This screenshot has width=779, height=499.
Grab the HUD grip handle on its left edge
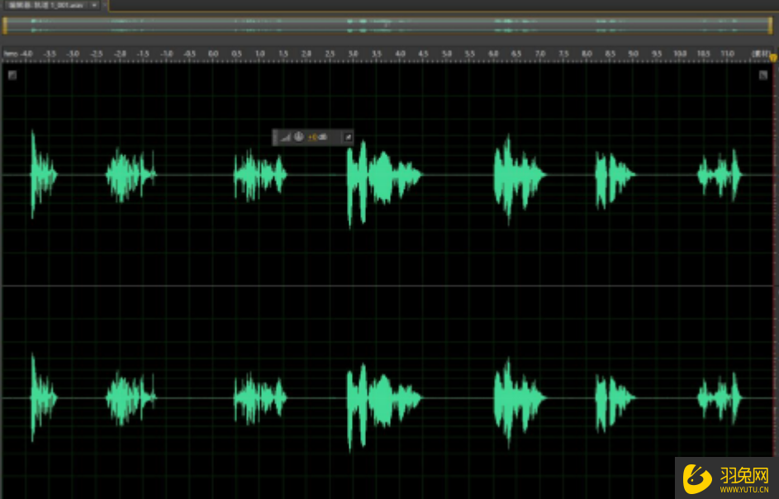click(276, 137)
